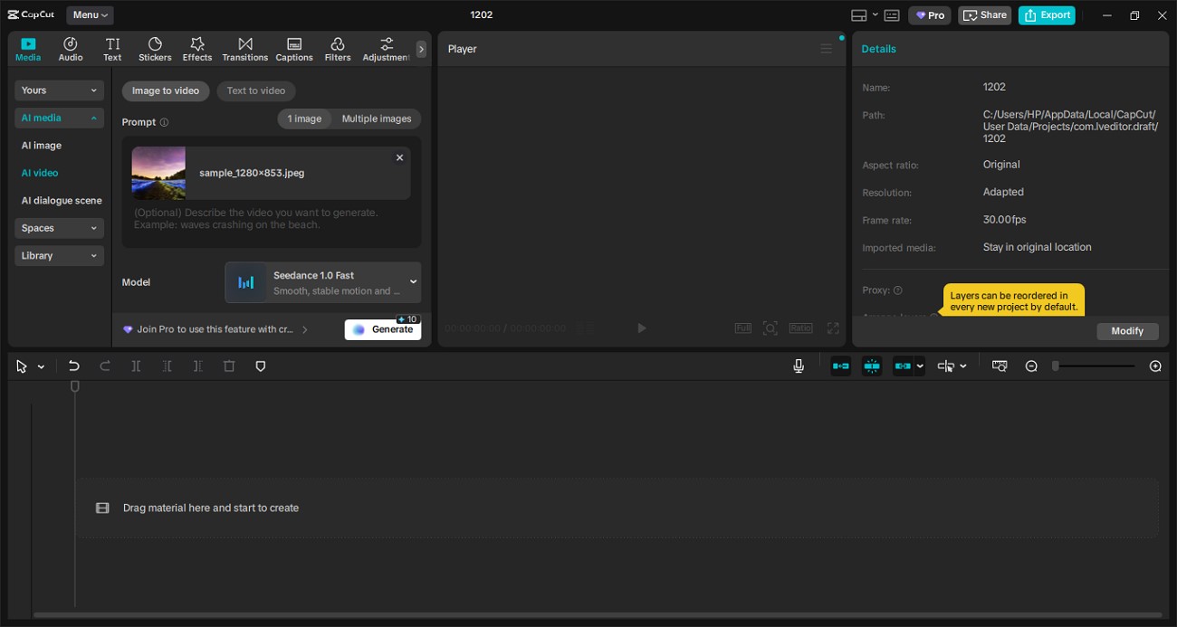1177x627 pixels.
Task: Click the Export button
Action: pyautogui.click(x=1047, y=14)
